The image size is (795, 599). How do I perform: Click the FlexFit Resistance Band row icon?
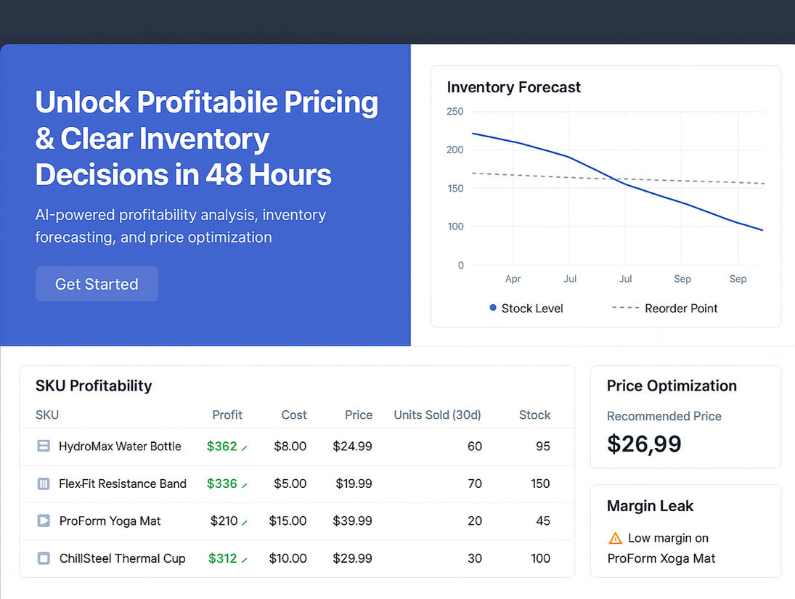(x=44, y=484)
